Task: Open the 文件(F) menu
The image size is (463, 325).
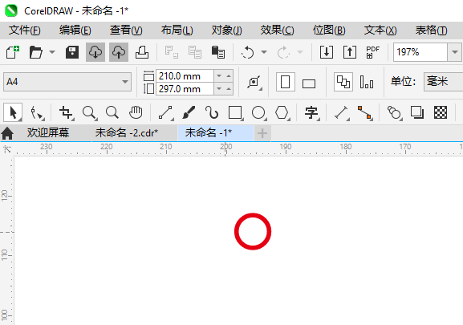Action: [x=25, y=30]
